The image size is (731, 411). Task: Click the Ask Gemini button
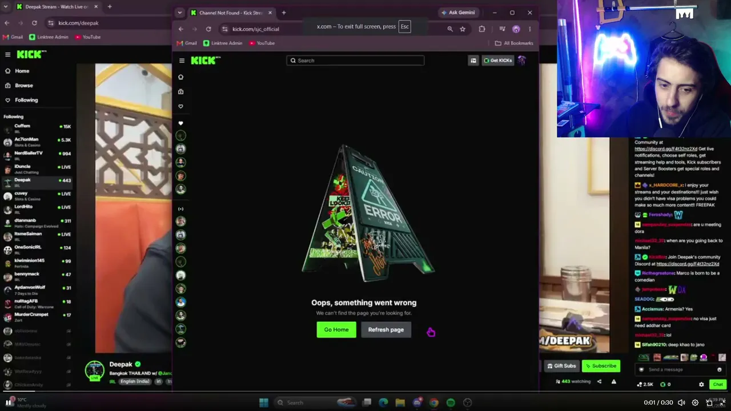pyautogui.click(x=458, y=13)
